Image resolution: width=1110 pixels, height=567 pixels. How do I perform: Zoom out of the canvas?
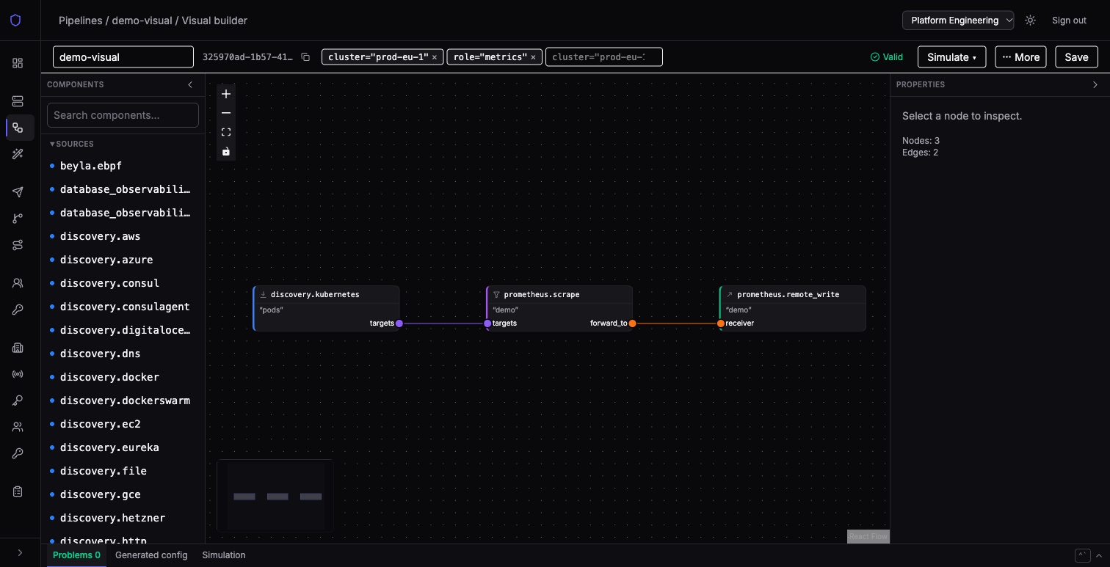click(x=226, y=113)
